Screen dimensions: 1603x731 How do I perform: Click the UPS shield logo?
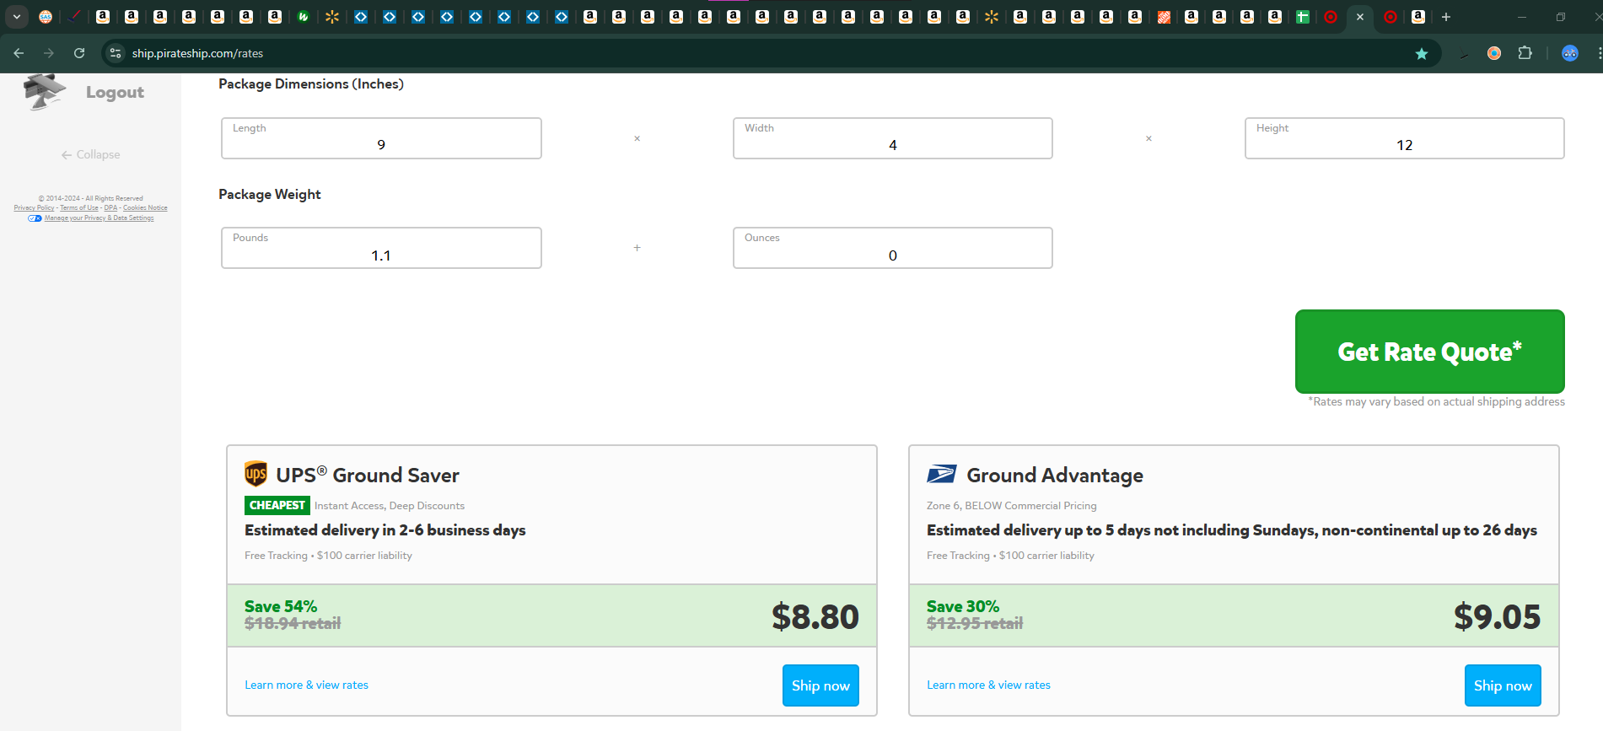click(x=256, y=474)
